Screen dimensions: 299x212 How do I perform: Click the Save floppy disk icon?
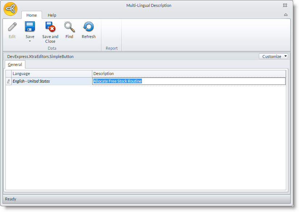coord(30,27)
